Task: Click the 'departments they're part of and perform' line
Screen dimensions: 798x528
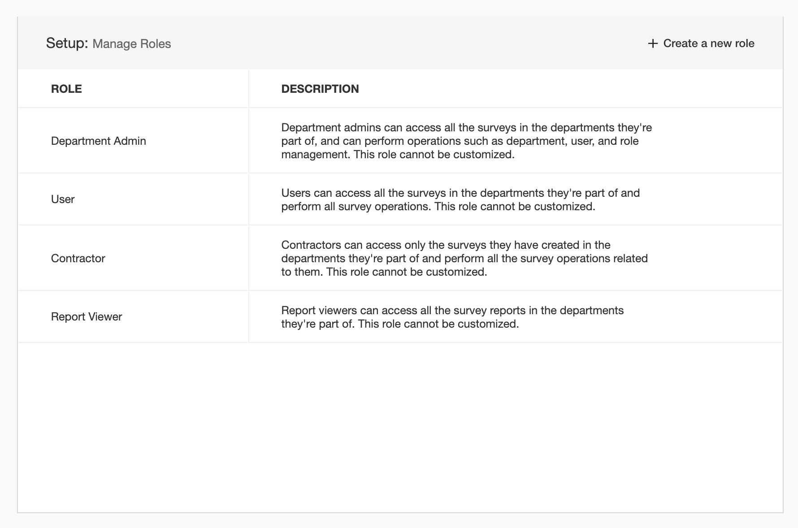Action: [464, 259]
